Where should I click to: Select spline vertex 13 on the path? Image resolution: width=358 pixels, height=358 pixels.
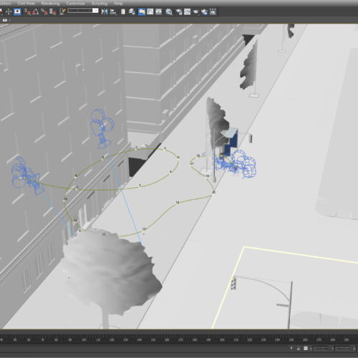pos(144,230)
